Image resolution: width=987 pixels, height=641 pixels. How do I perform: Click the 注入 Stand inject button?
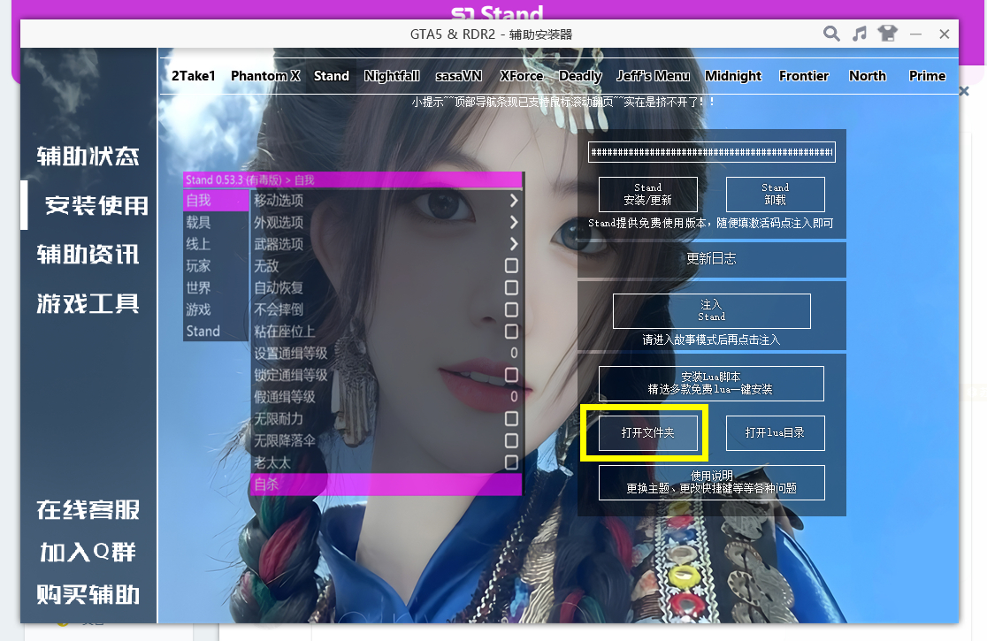712,310
